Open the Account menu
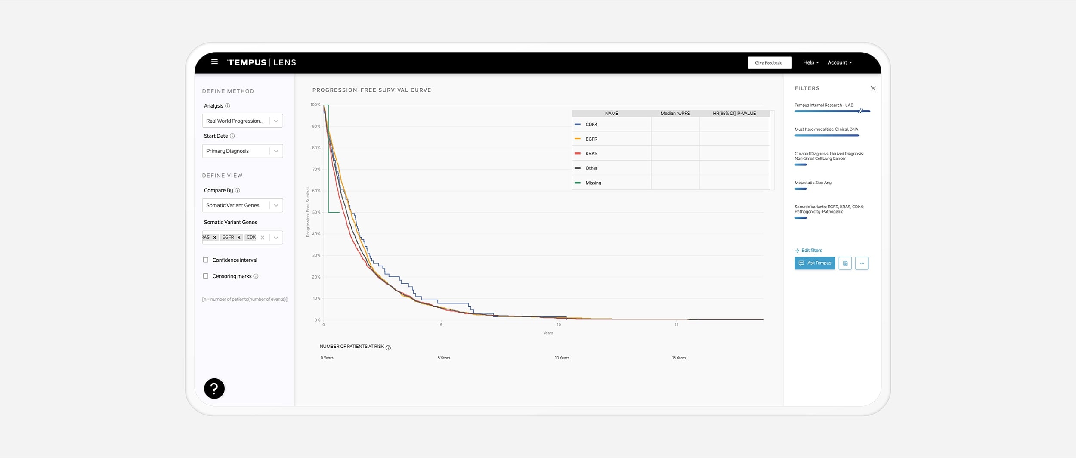1076x458 pixels. point(839,62)
